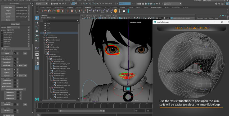Image resolution: width=229 pixels, height=116 pixels.
Task: Collapse the Geometry node in Outliner
Action: click(x=45, y=42)
